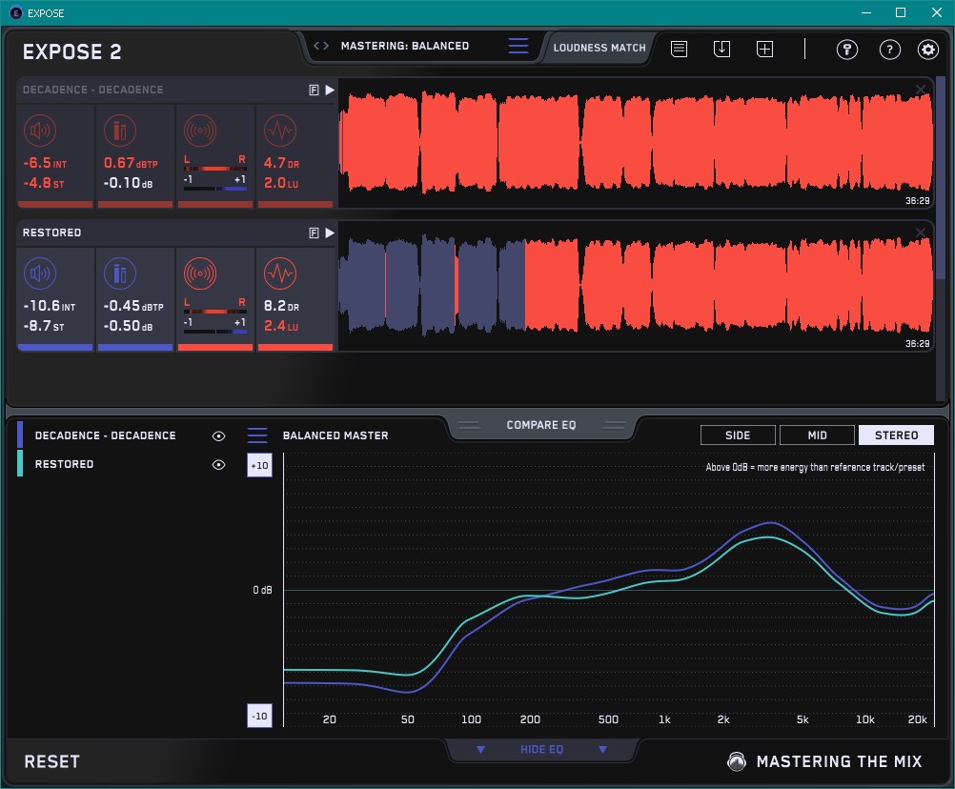Click the F icon on Restored track
The height and width of the screenshot is (789, 955).
point(315,233)
